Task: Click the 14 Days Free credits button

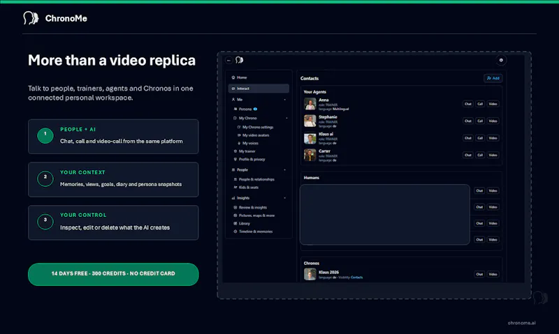Action: [113, 274]
